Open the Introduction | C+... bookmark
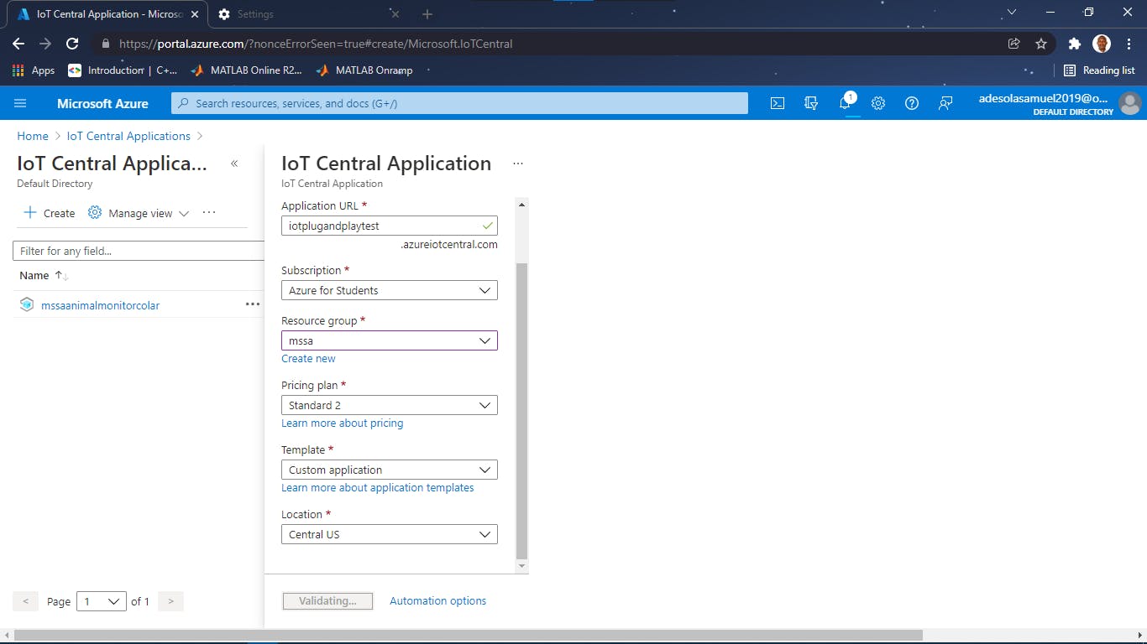1147x644 pixels. 123,70
